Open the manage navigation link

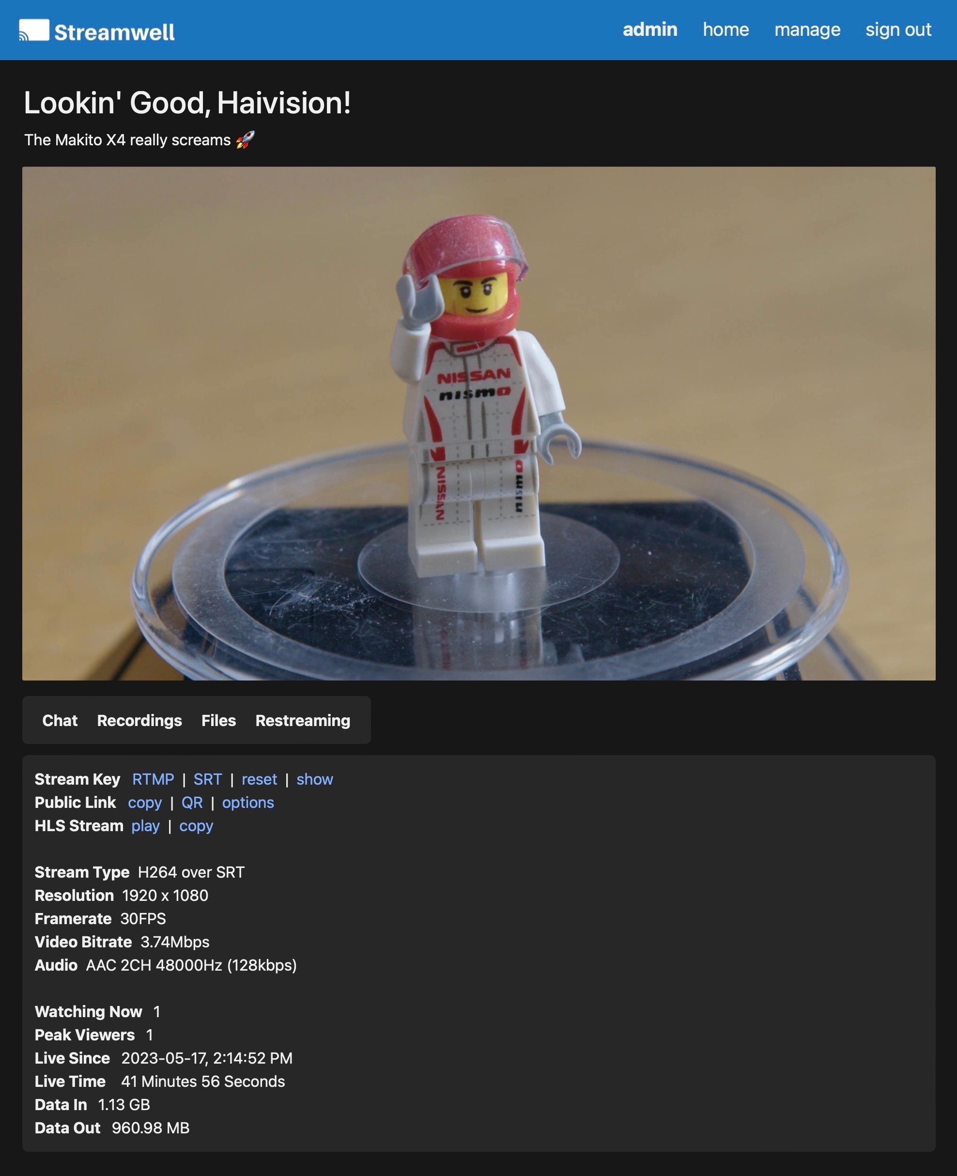point(807,30)
